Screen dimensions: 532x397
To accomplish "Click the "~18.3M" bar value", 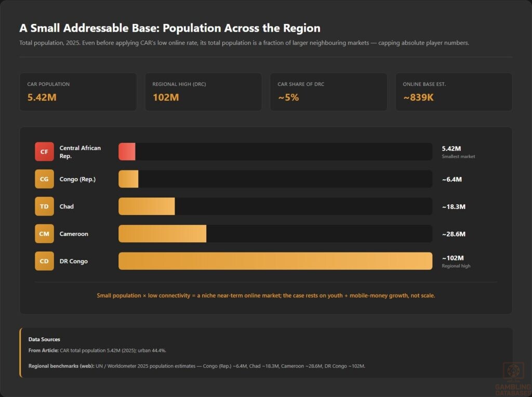I will click(454, 207).
